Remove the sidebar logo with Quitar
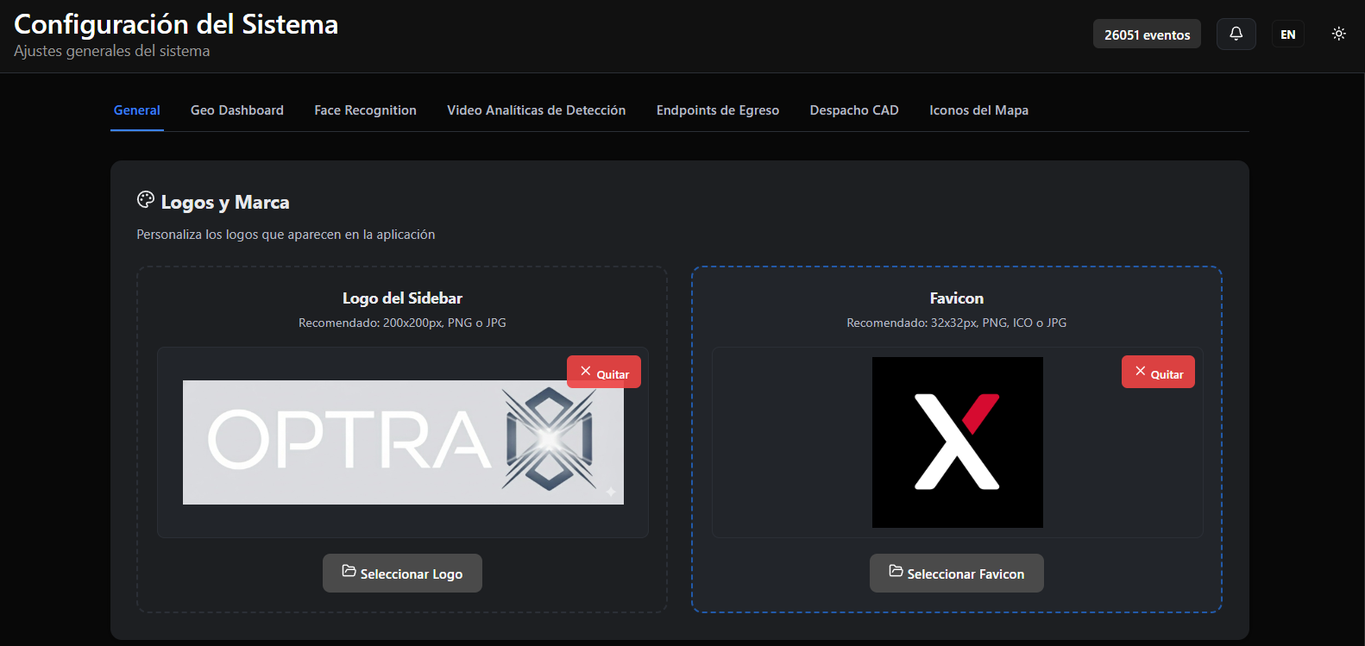This screenshot has height=646, width=1365. (604, 372)
